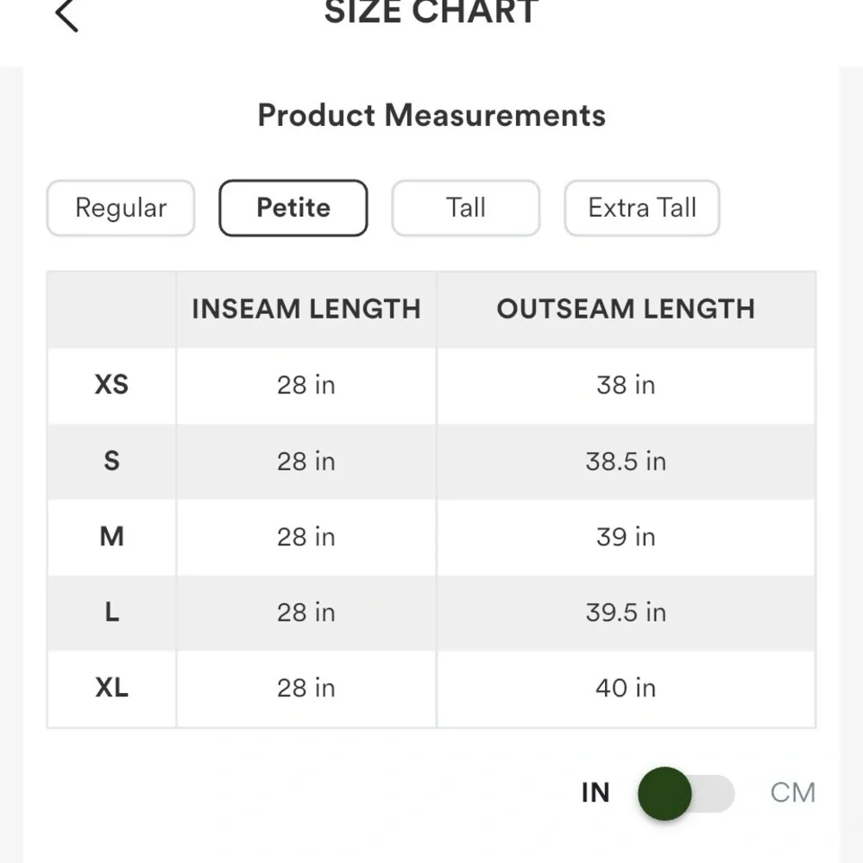Click the OUTSEAM LENGTH column header
863x863 pixels.
[x=626, y=309]
